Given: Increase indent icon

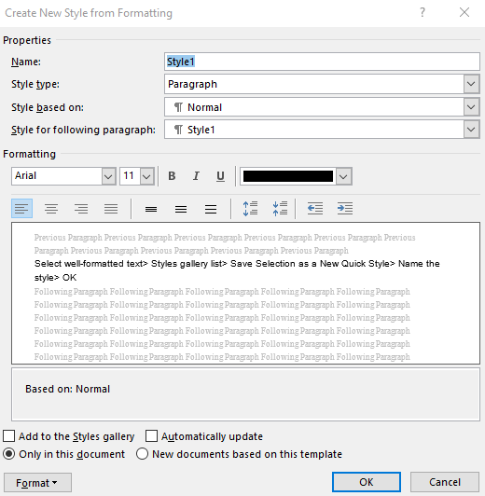Looking at the screenshot, I should 345,209.
